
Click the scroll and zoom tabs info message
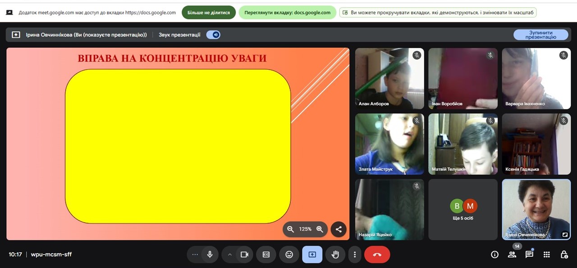pos(438,13)
